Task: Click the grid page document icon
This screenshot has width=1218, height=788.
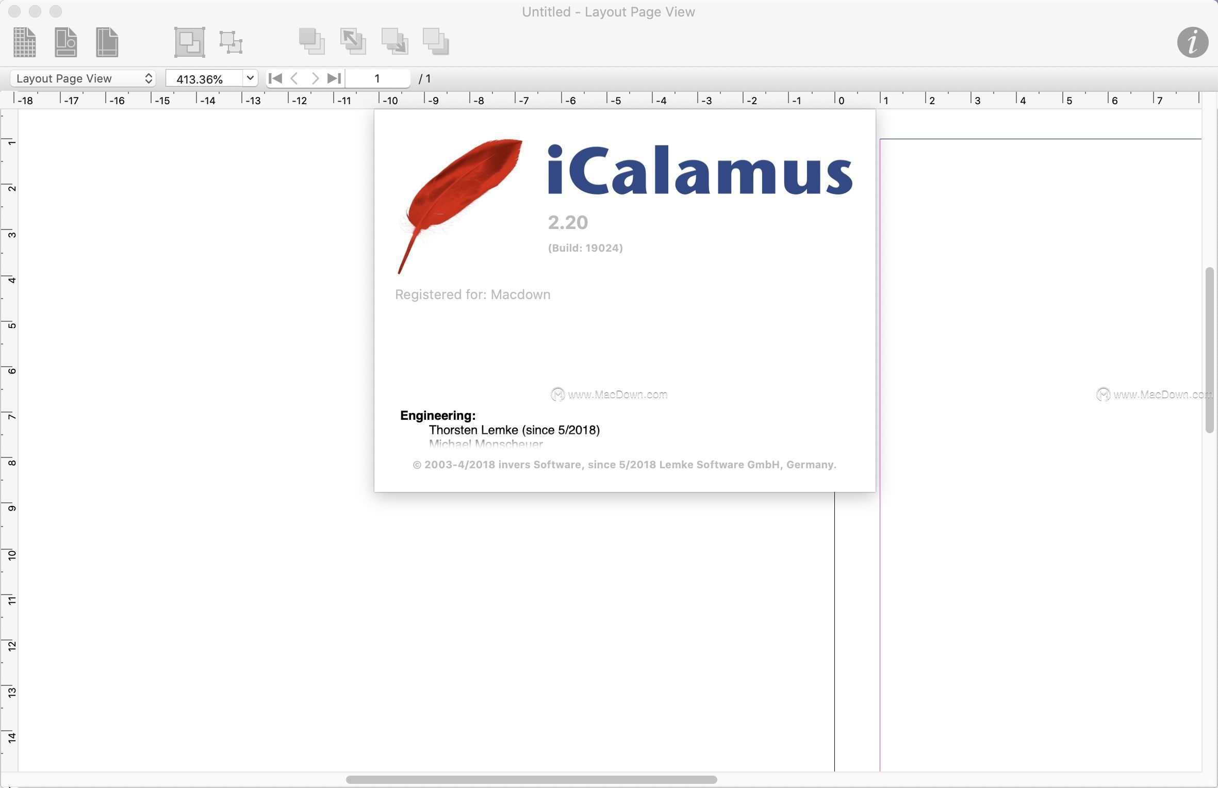Action: tap(24, 42)
